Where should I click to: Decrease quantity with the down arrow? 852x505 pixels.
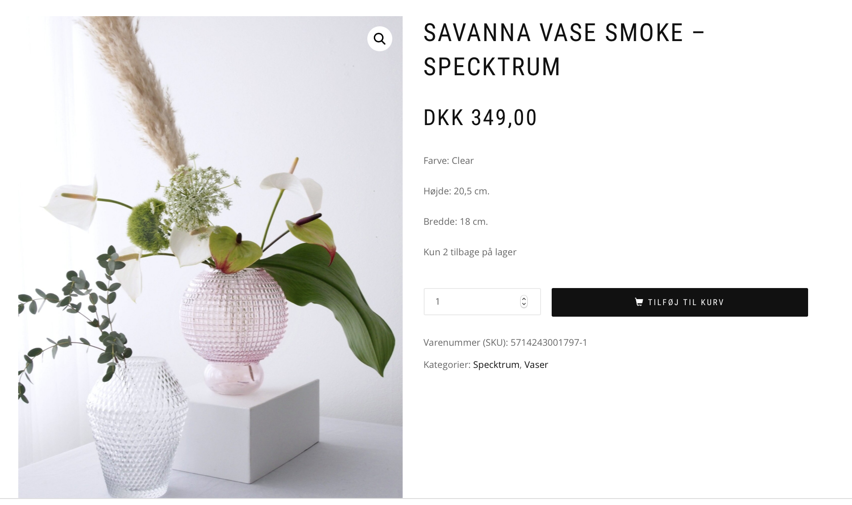523,305
